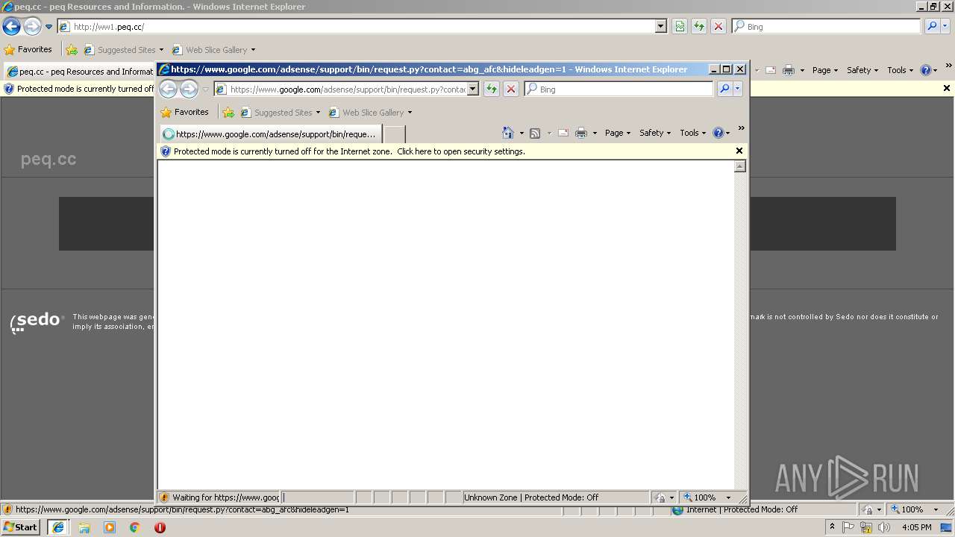Click Compatibility View icon in peq.cc window

click(x=680, y=27)
